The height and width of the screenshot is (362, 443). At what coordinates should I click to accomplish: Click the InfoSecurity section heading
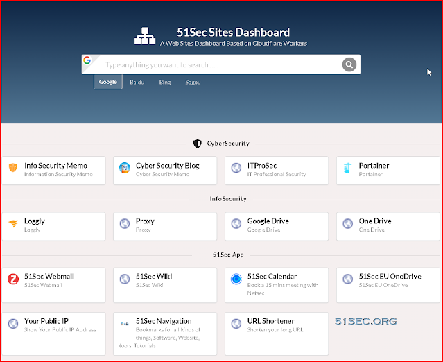click(x=228, y=199)
